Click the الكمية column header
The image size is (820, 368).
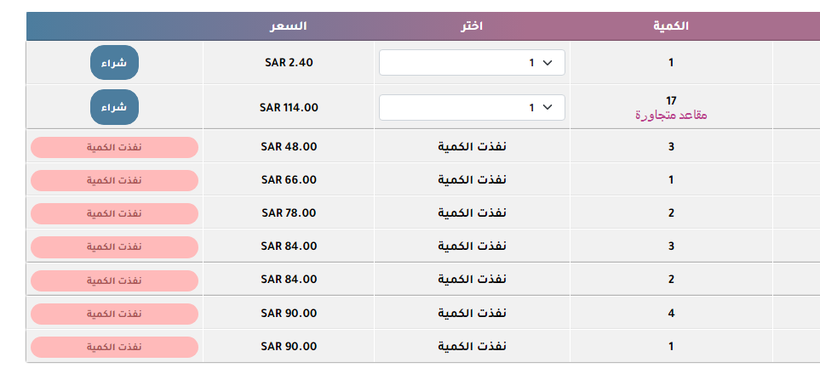pyautogui.click(x=671, y=26)
